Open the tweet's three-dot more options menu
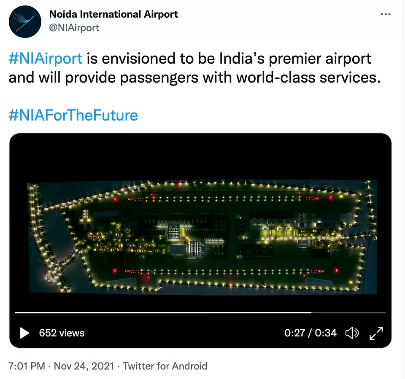The width and height of the screenshot is (405, 379). point(386,14)
